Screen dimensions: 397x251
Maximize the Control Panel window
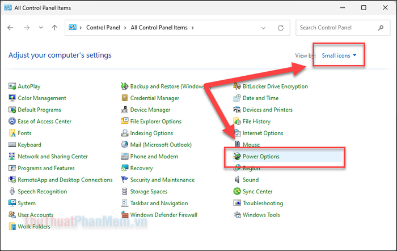click(364, 7)
